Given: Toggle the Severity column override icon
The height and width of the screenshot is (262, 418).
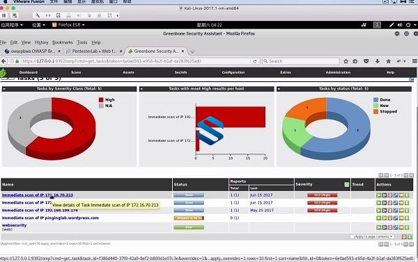Looking at the screenshot, I should pos(346,184).
